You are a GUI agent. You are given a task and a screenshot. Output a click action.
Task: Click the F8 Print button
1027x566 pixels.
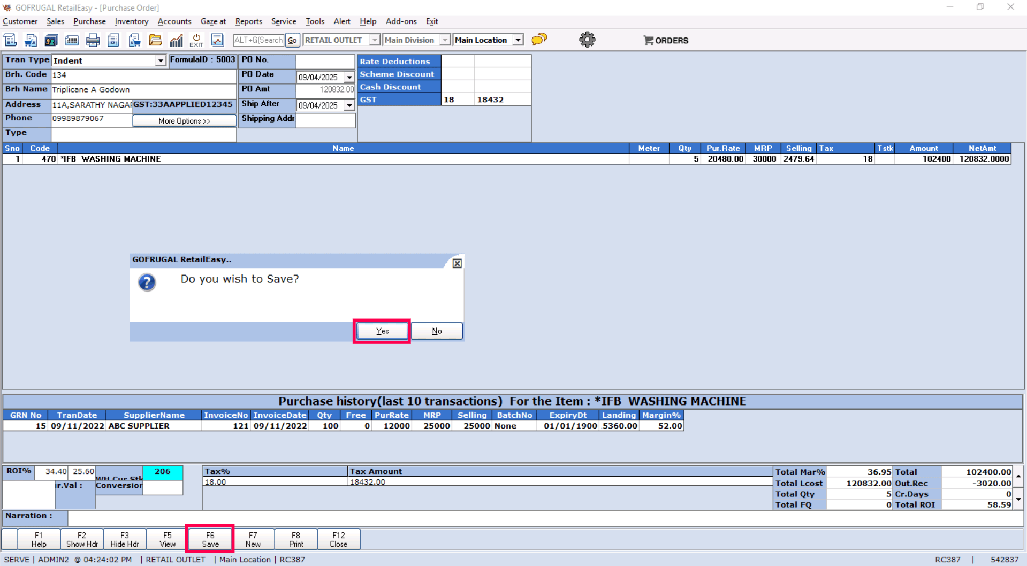click(296, 539)
